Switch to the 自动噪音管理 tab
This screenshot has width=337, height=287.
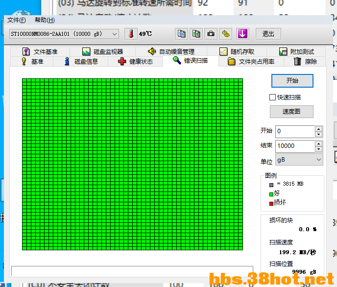(x=171, y=51)
